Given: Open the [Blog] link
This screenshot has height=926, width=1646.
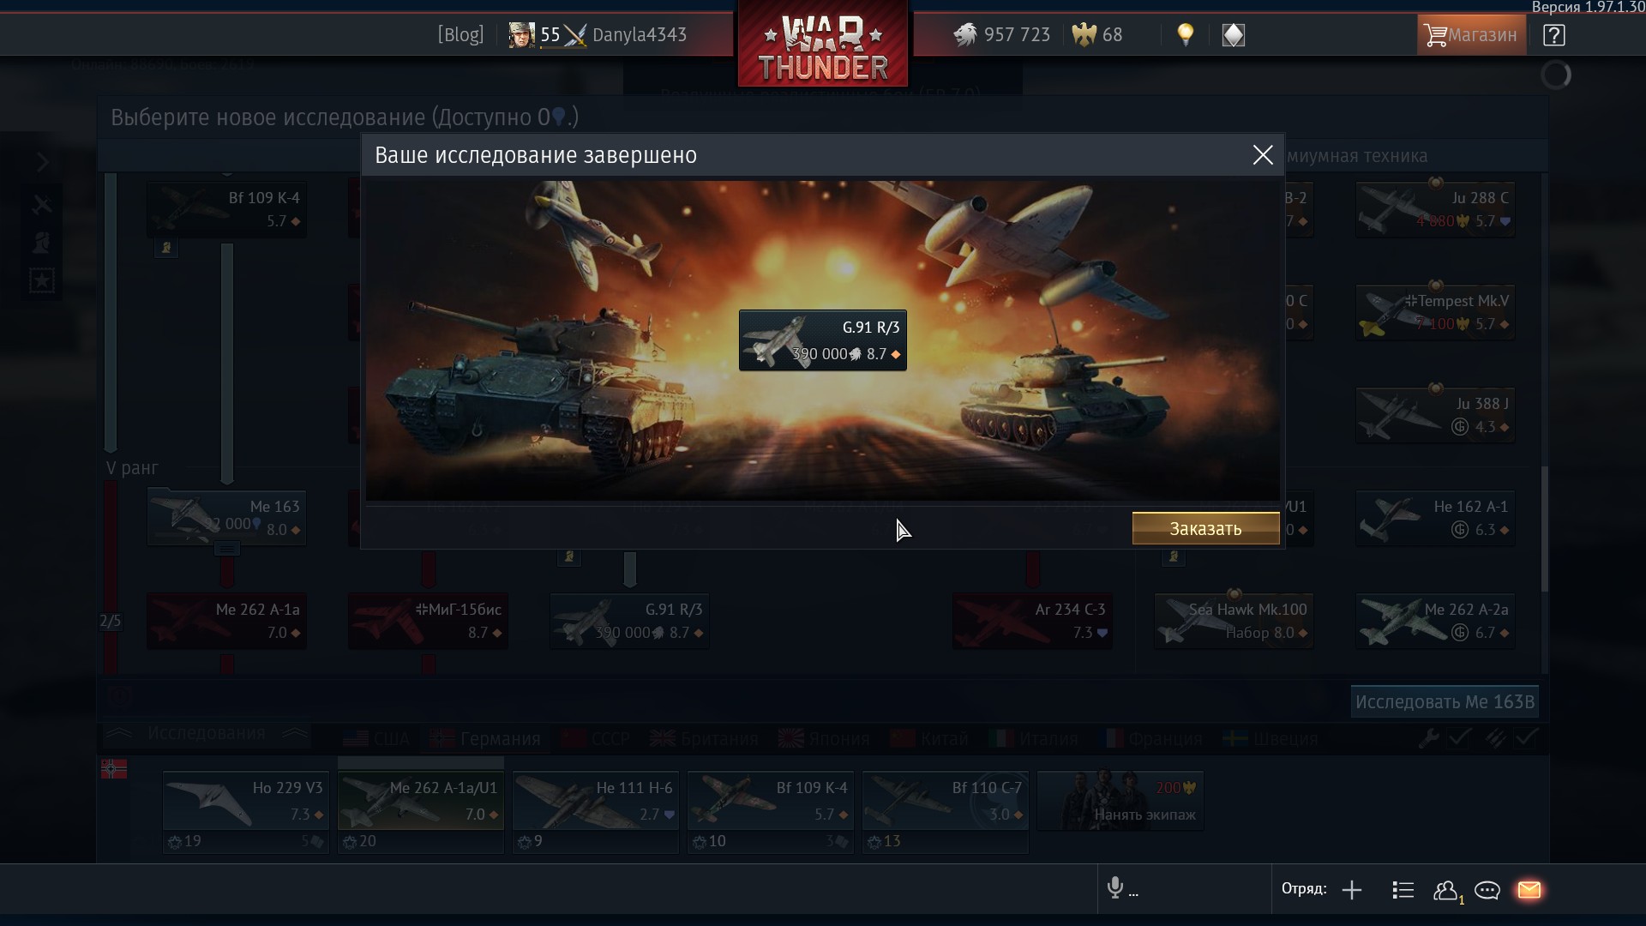Looking at the screenshot, I should point(460,35).
